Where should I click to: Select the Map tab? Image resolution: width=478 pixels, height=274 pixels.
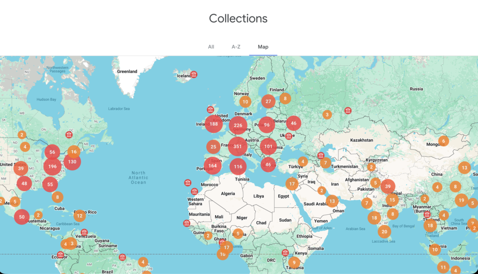coord(263,47)
